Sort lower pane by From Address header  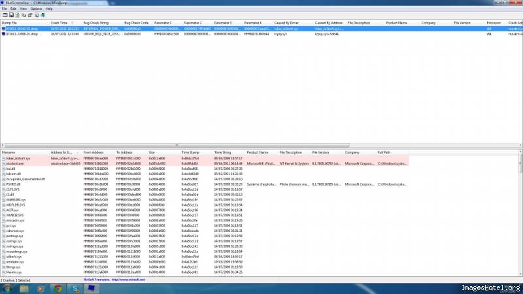[98, 152]
